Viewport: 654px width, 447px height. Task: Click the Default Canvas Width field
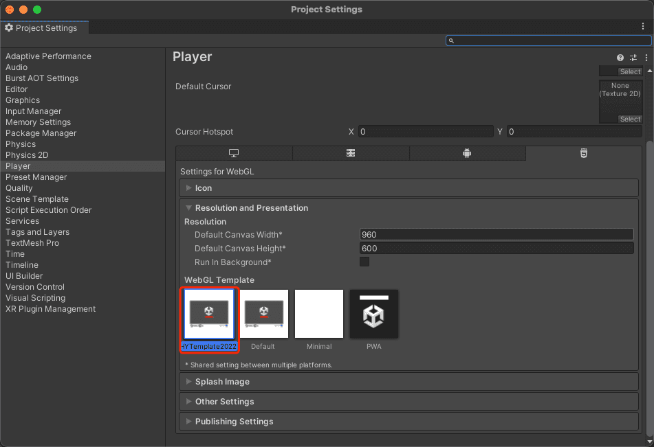496,235
